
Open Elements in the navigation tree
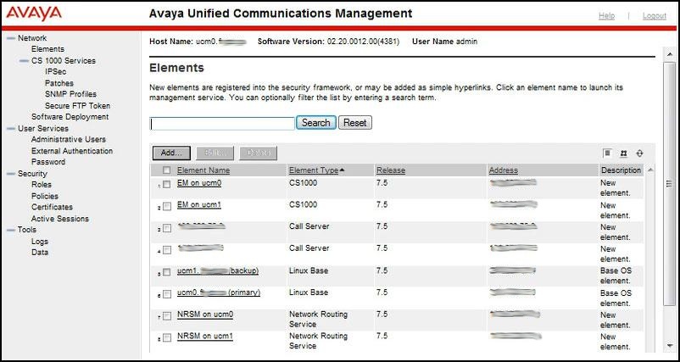click(47, 49)
